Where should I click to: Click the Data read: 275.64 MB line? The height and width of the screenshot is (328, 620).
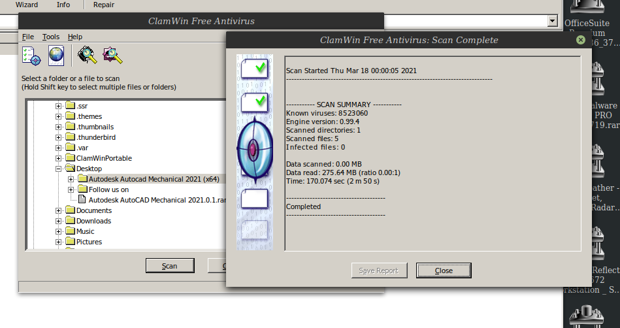(x=343, y=172)
